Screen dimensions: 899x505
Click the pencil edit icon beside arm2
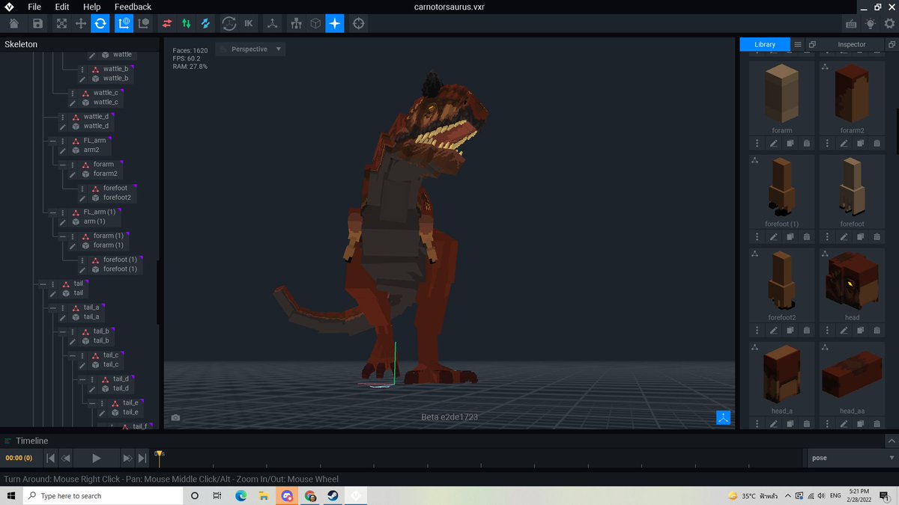click(63, 150)
